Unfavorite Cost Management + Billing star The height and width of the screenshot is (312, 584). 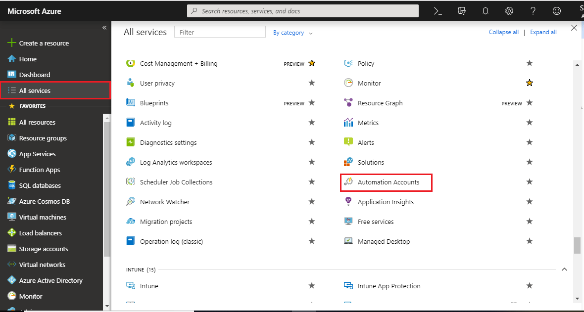click(x=312, y=63)
